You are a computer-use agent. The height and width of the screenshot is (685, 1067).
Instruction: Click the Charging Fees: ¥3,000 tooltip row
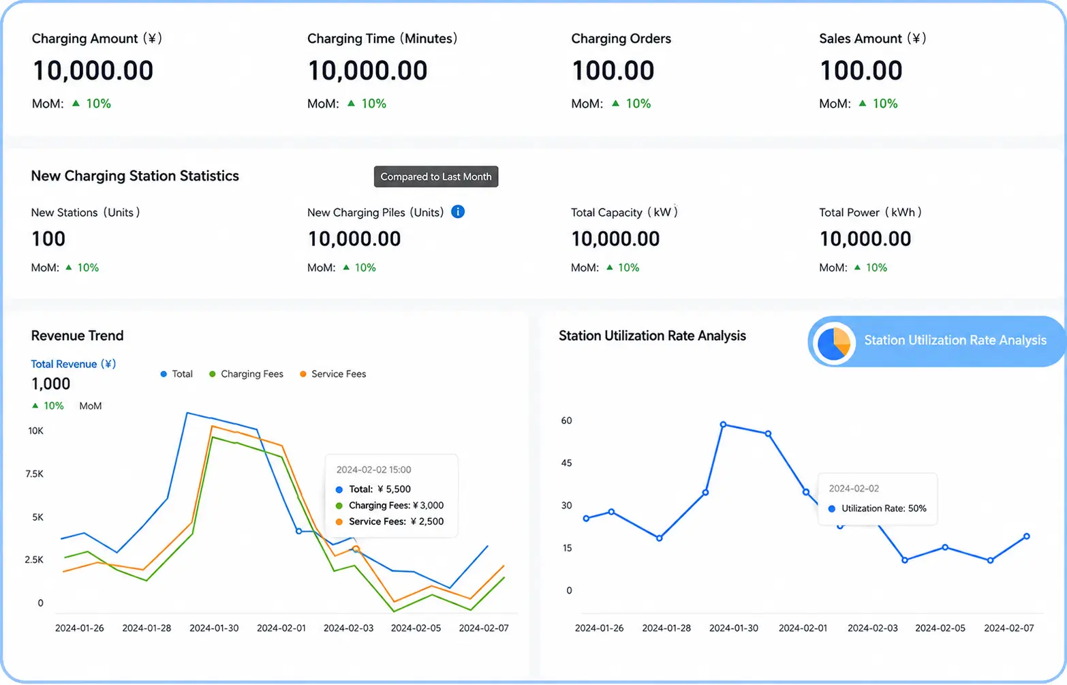point(390,506)
